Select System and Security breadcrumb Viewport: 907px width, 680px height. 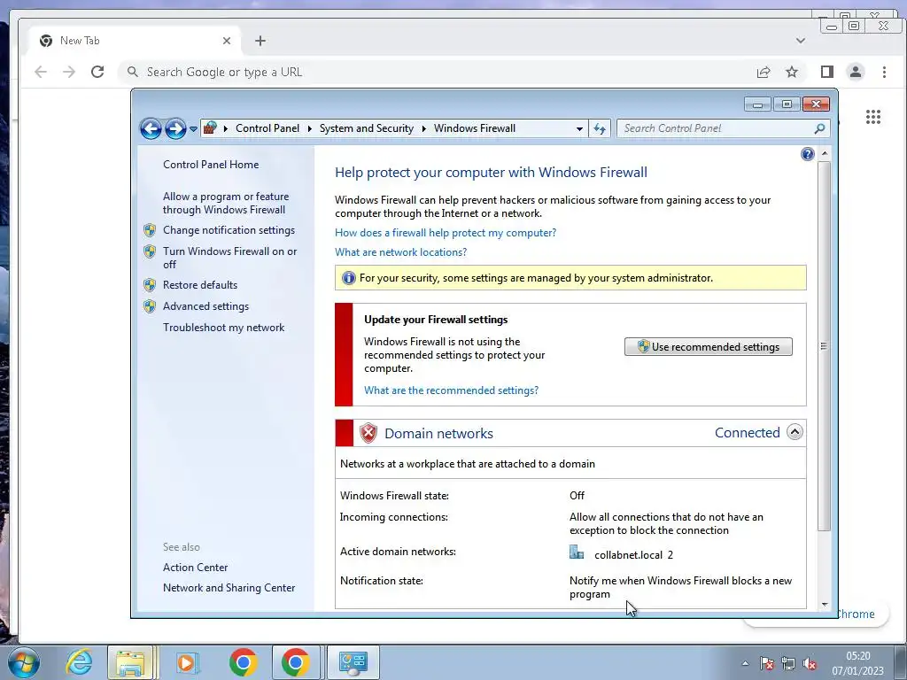click(366, 128)
